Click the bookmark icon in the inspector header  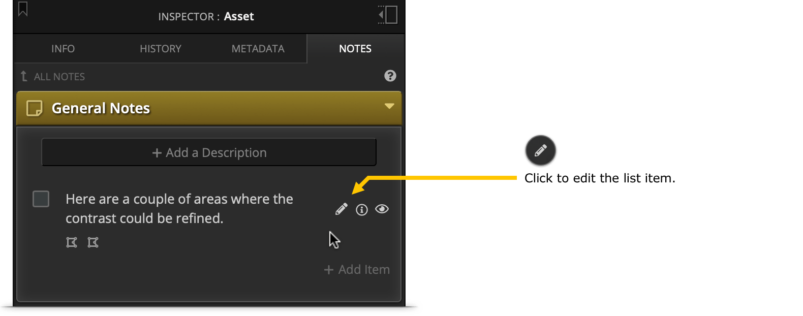23,9
